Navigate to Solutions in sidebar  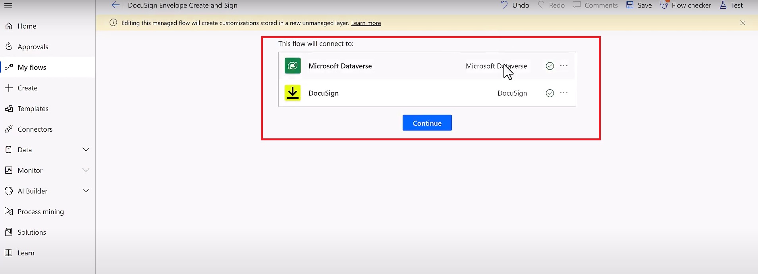[32, 232]
